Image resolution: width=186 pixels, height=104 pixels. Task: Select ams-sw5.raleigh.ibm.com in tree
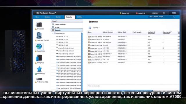point(66,51)
